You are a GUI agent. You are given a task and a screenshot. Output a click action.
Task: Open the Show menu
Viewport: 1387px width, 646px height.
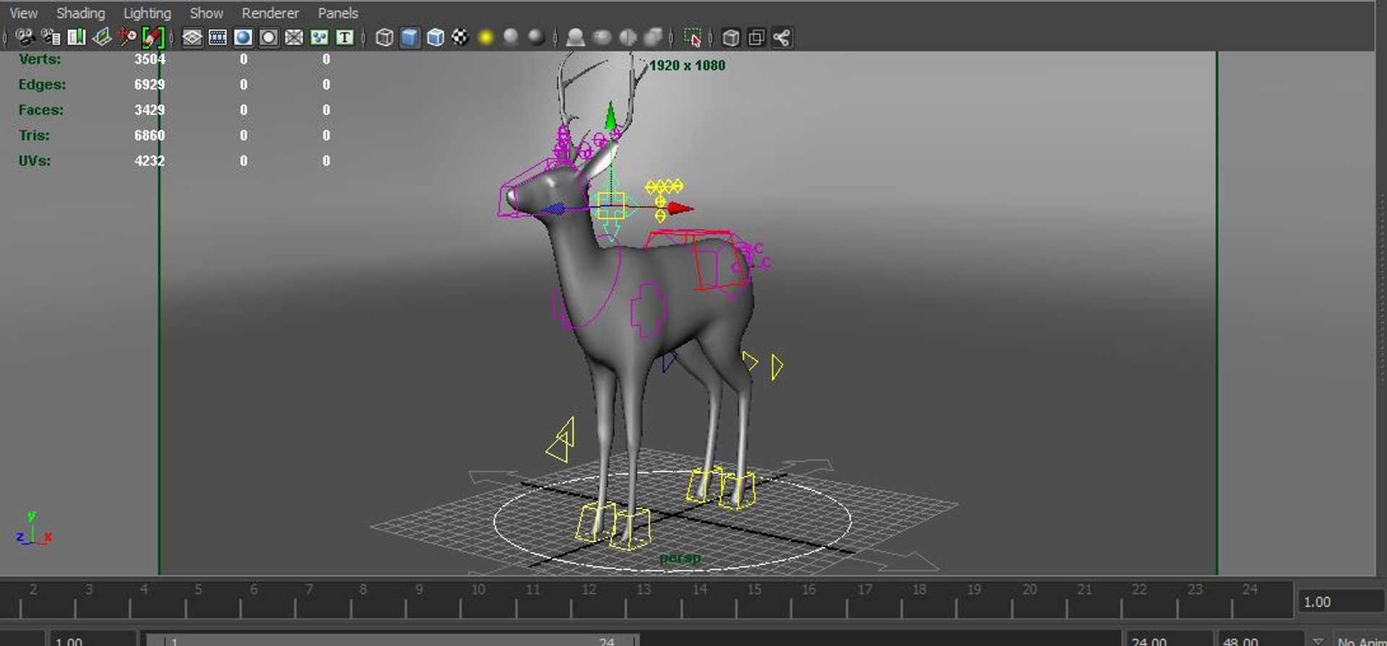click(x=207, y=13)
